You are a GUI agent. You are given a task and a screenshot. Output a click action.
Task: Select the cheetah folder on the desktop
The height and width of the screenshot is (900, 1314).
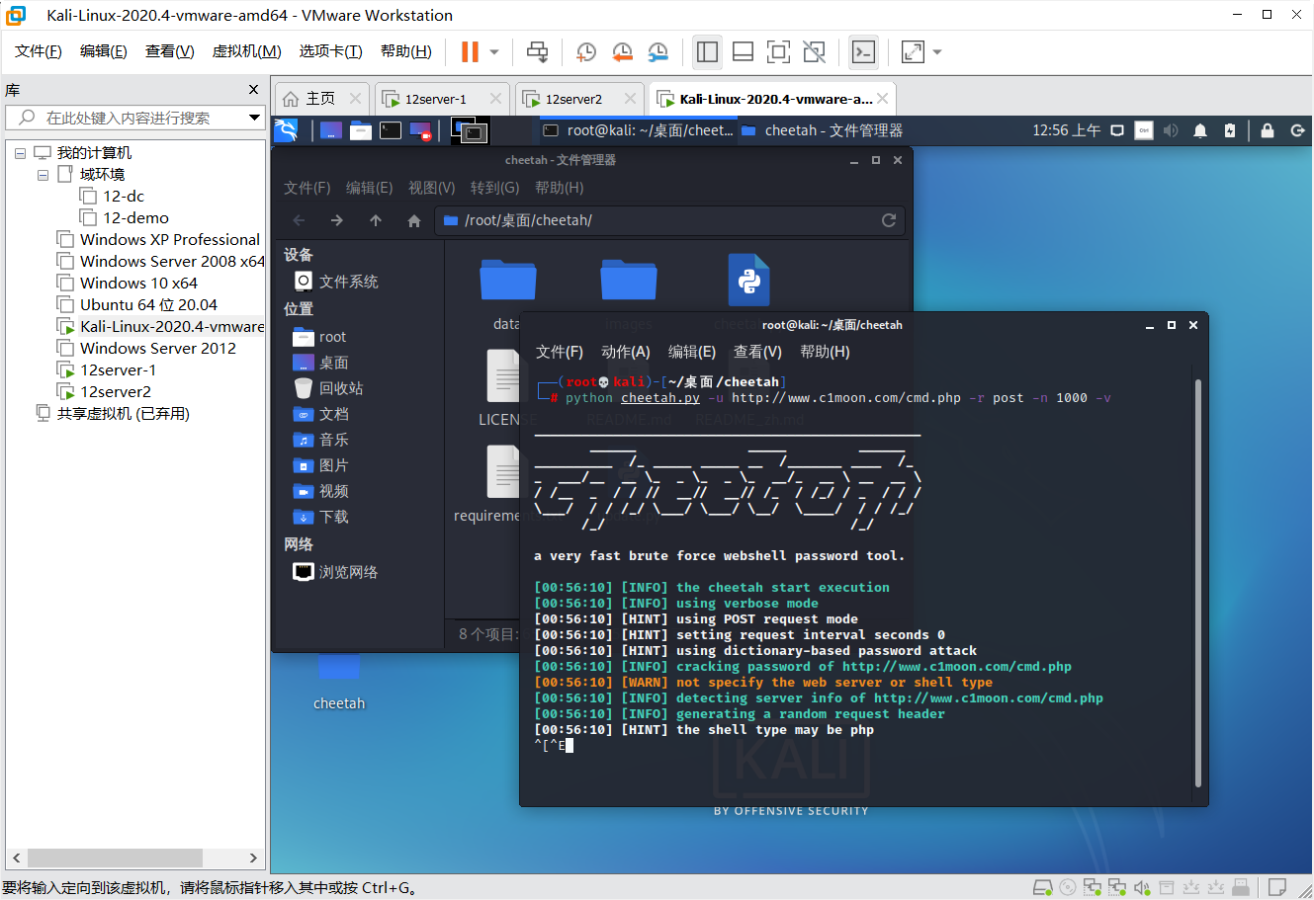[x=339, y=682]
